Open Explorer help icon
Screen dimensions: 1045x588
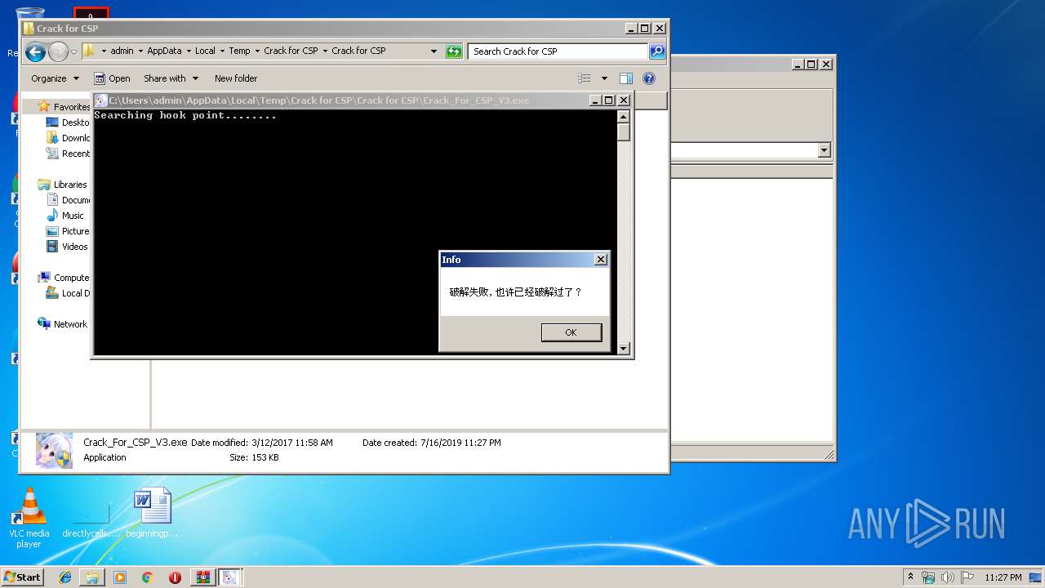[x=649, y=78]
